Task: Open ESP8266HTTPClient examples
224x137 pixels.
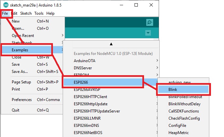Action: point(111,97)
